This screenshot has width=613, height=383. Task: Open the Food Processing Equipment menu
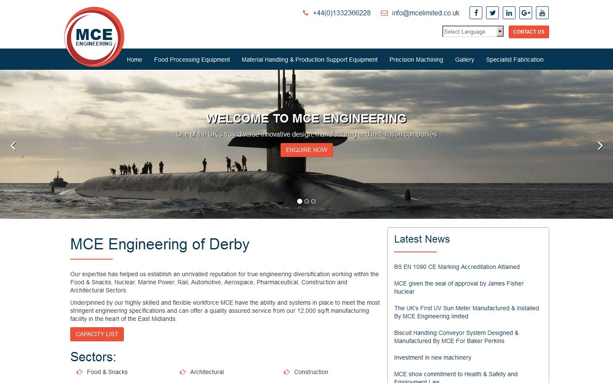click(192, 60)
